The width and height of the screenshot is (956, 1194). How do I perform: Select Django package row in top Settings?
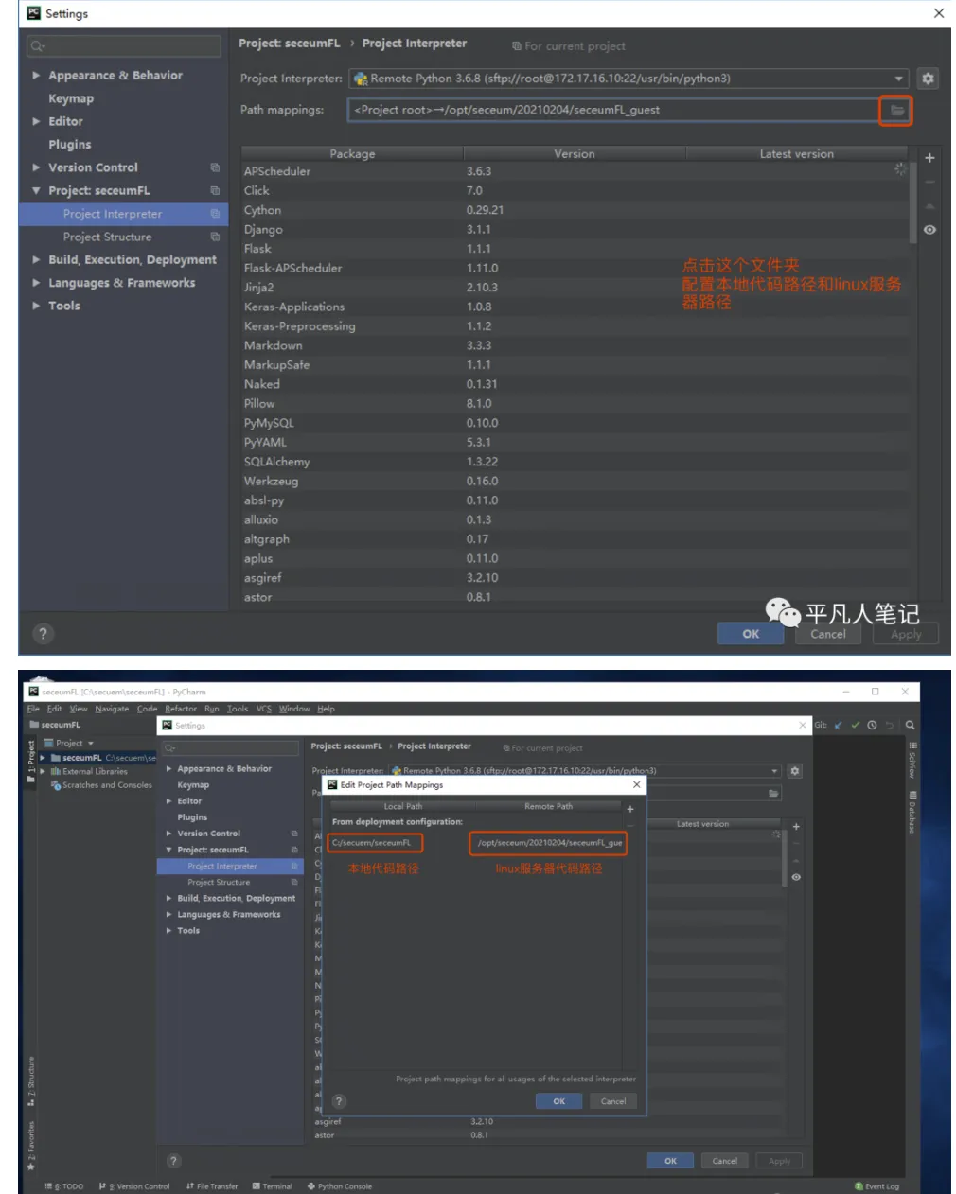tap(575, 229)
